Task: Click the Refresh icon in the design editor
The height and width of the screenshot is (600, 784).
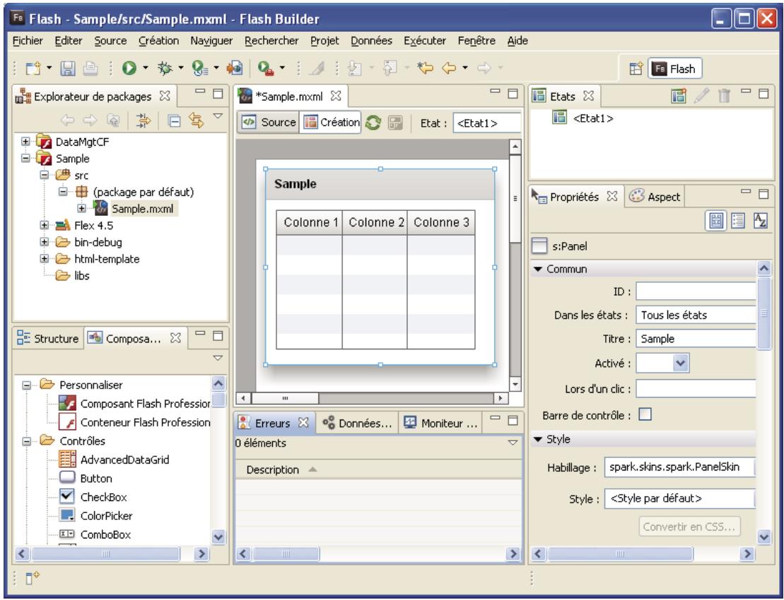Action: (x=373, y=122)
